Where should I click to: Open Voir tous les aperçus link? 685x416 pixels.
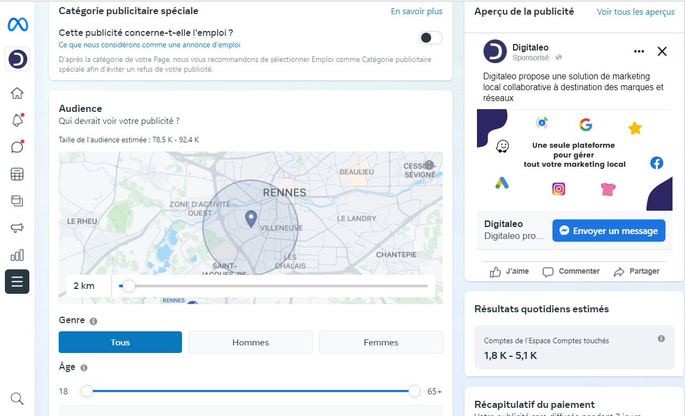coord(636,12)
